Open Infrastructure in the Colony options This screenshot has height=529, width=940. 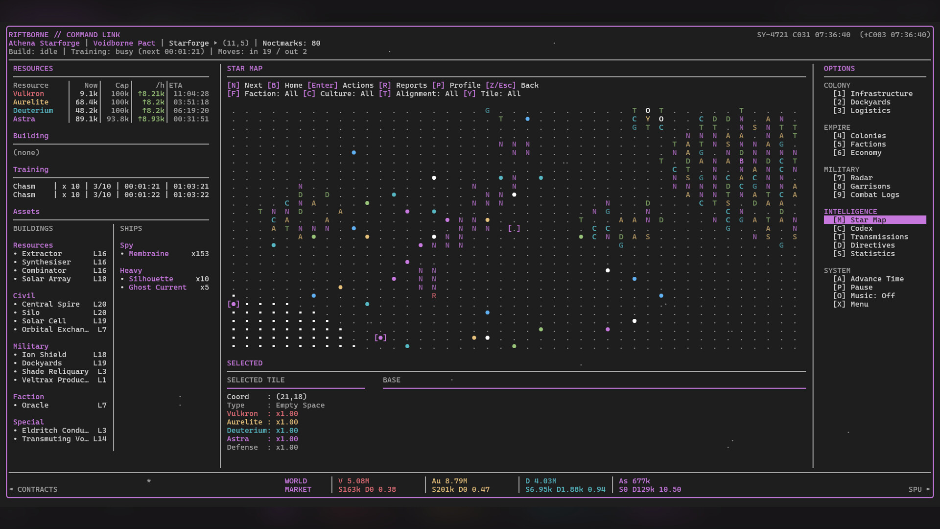(x=872, y=94)
